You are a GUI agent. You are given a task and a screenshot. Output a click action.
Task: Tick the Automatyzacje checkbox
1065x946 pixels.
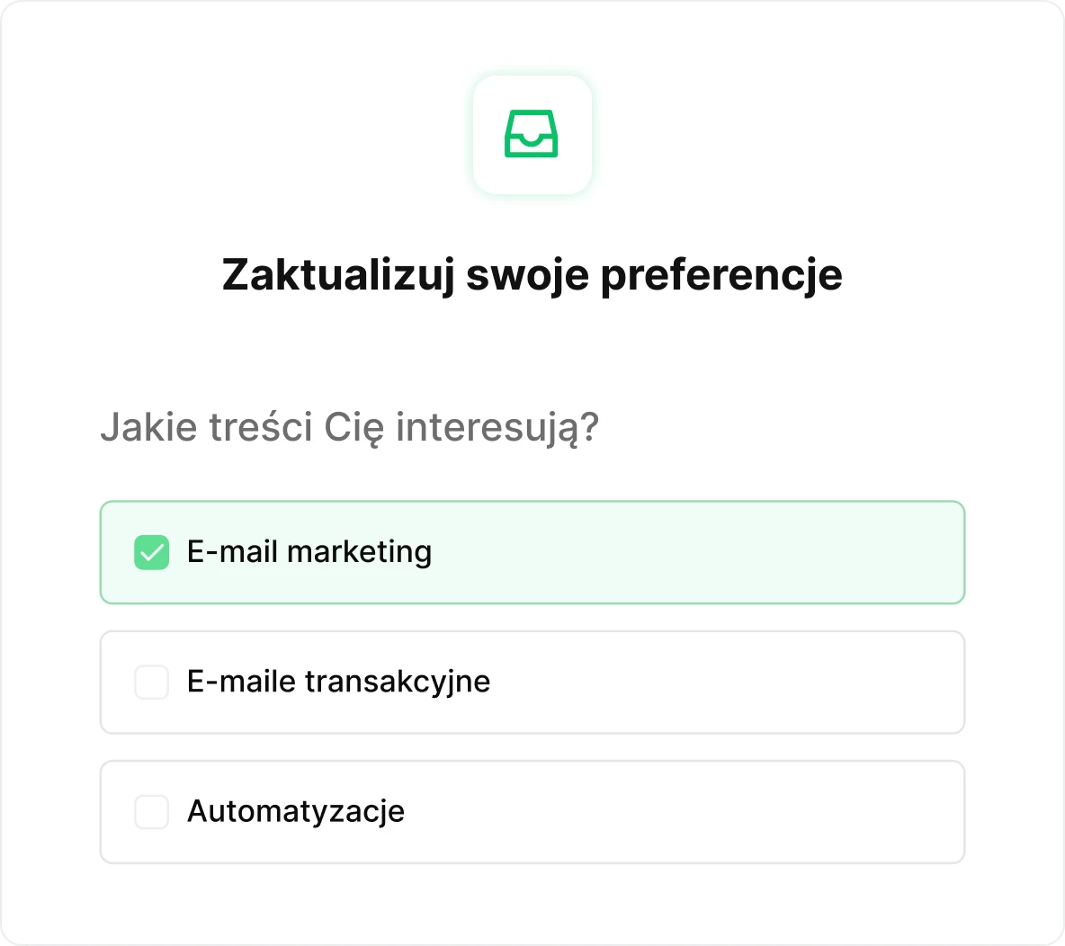point(151,812)
